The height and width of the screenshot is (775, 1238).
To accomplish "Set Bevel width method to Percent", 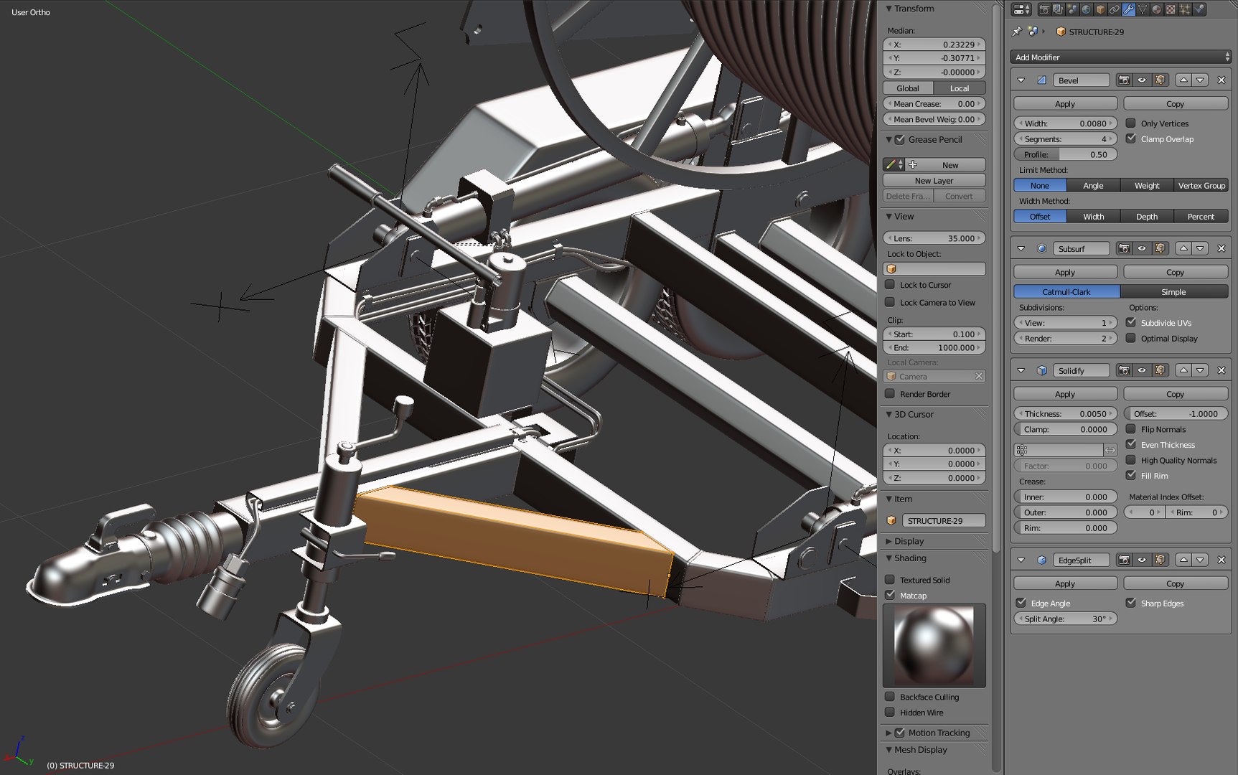I will (x=1201, y=216).
